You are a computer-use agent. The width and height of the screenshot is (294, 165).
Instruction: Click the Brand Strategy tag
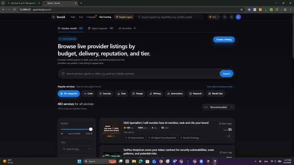[189, 138]
